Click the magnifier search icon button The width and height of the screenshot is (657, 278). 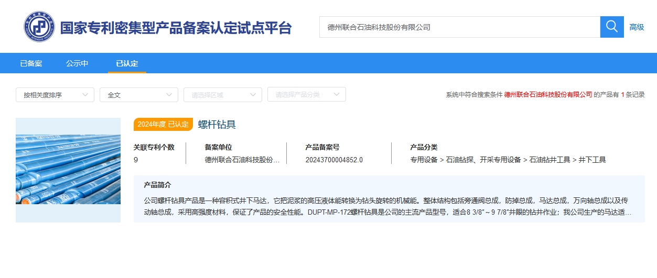612,27
